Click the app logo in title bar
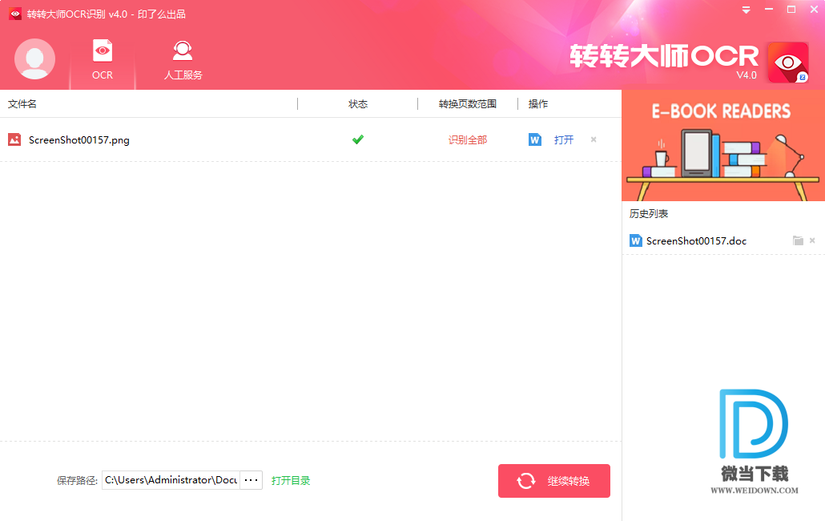The image size is (825, 521). [15, 14]
